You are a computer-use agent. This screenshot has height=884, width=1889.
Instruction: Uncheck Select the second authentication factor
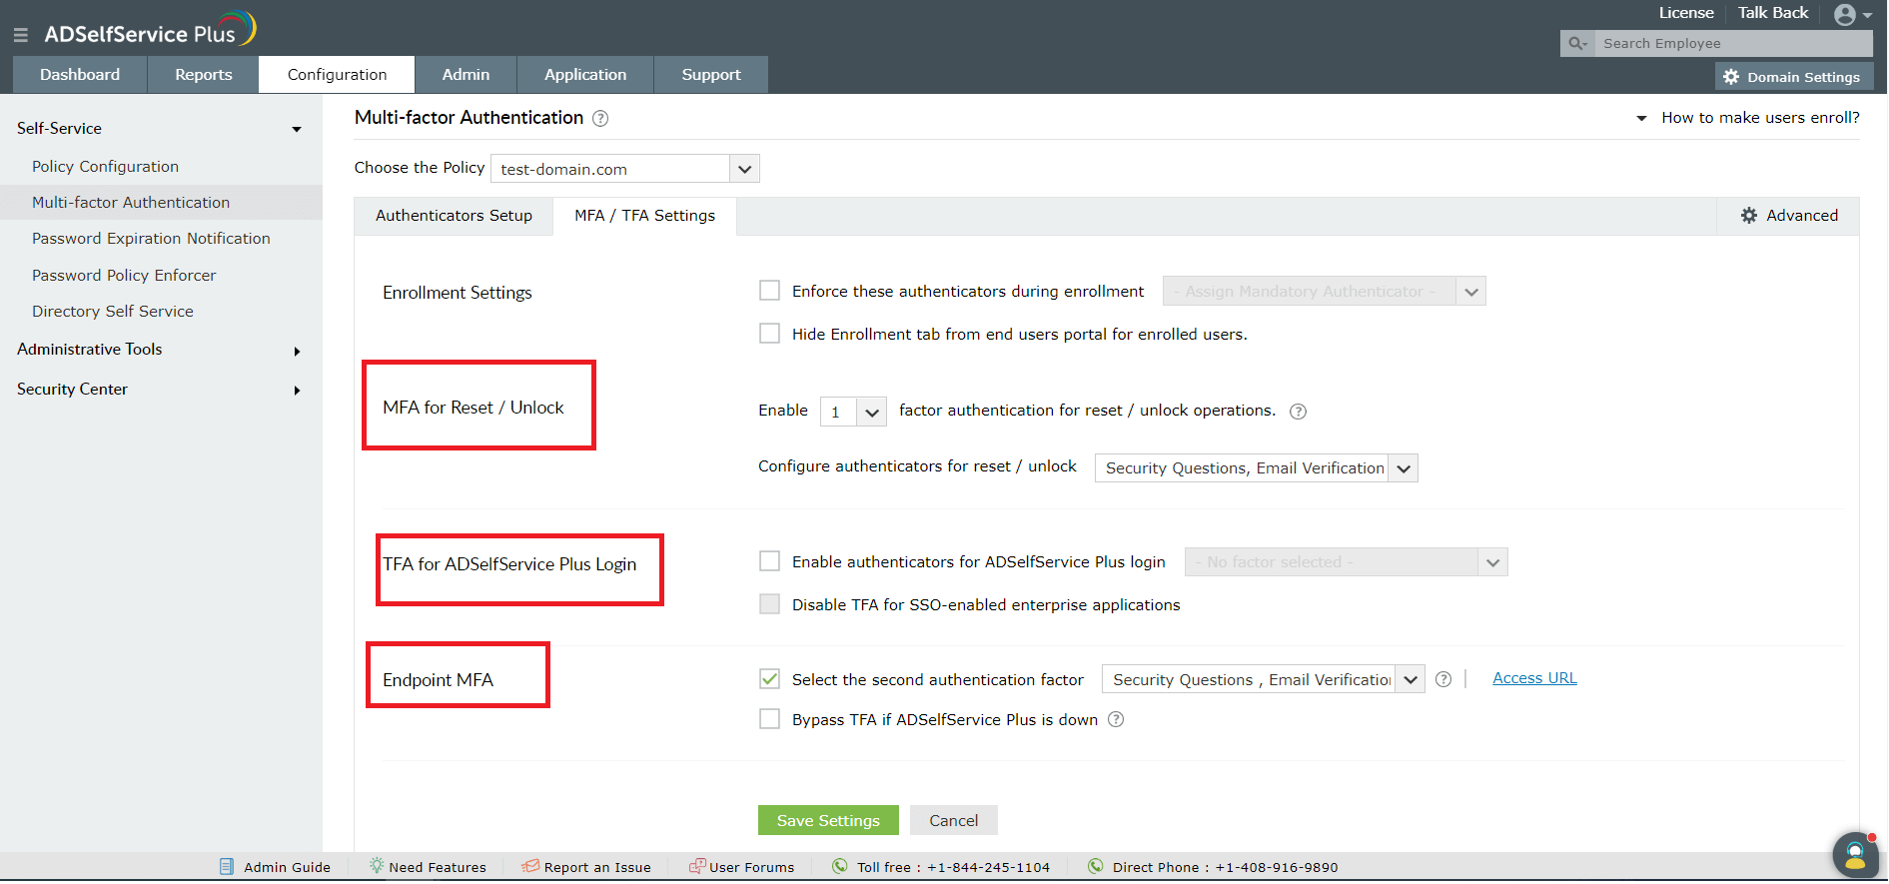point(769,679)
